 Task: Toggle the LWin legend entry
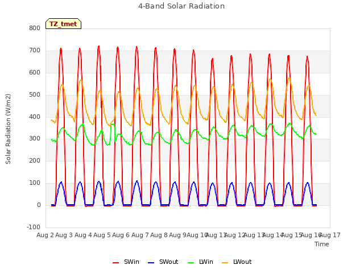click(200, 262)
